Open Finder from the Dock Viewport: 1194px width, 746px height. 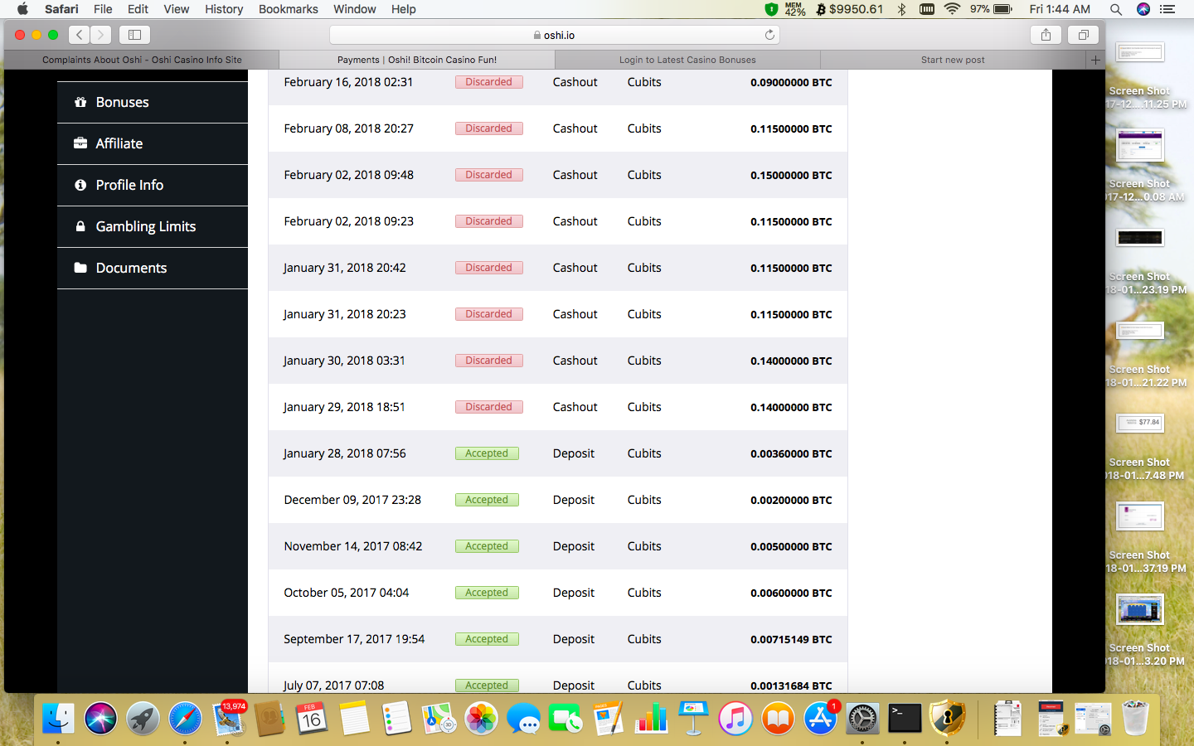58,719
